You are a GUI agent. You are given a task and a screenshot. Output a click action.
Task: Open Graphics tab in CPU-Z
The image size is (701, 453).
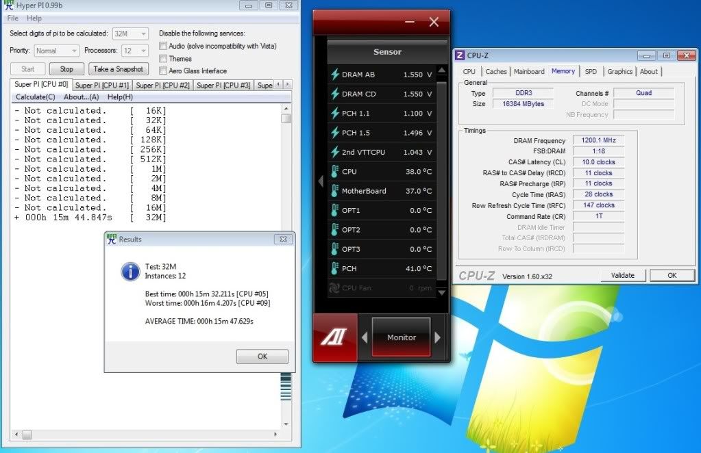(x=619, y=71)
